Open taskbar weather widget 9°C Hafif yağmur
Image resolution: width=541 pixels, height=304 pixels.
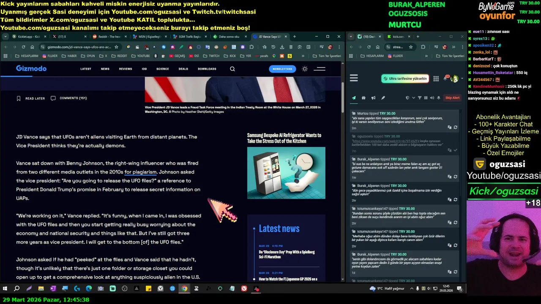387,289
